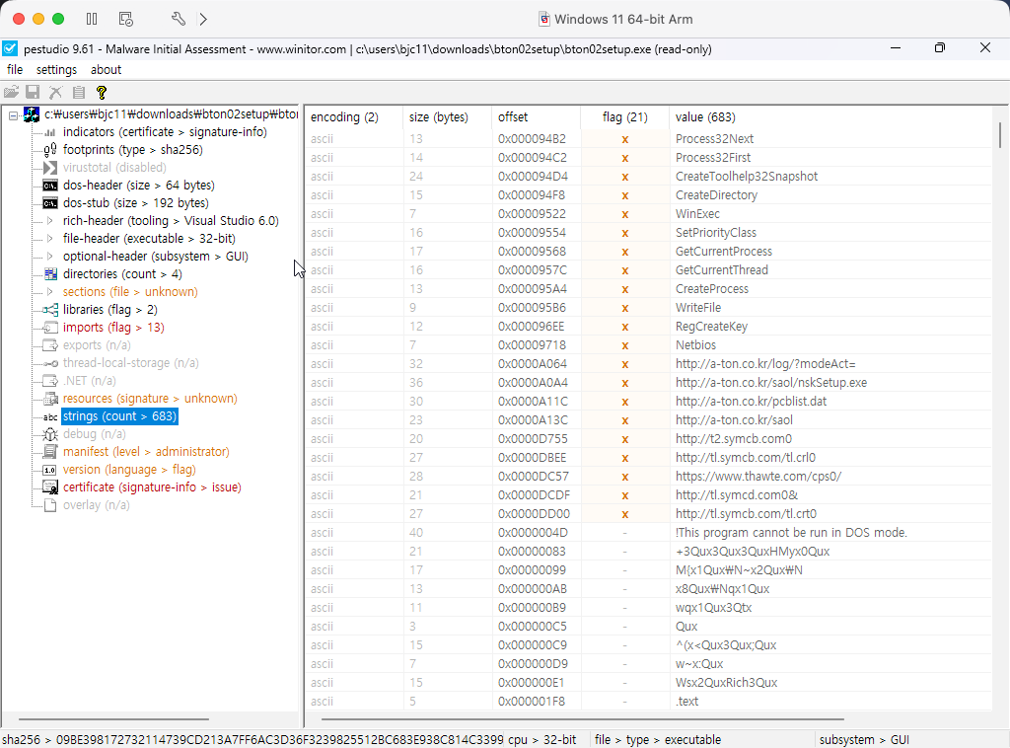Expand the optional-header tree node
Image resolution: width=1010 pixels, height=748 pixels.
(50, 257)
